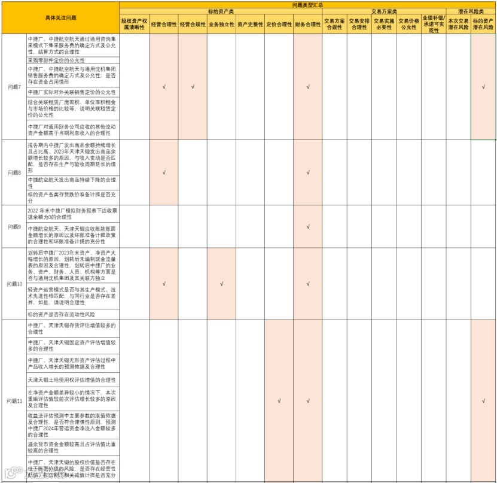497x483 pixels.
Task: Select the cell about 溢余货币资金金额较高
Action: (x=73, y=448)
